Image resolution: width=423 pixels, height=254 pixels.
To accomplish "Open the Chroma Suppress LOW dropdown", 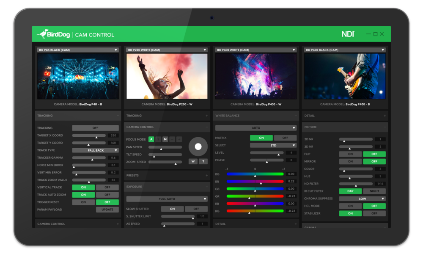I will (x=362, y=199).
